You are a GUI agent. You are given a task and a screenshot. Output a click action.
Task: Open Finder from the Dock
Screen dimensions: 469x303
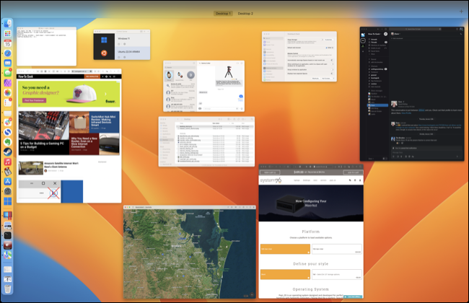tap(7, 24)
